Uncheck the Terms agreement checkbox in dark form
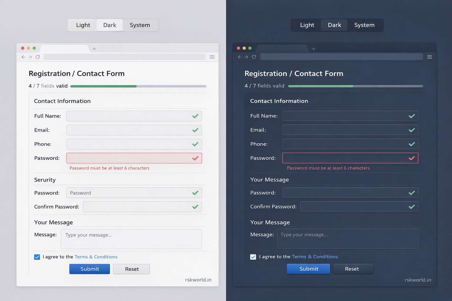Viewport: 452px width, 301px height. click(x=253, y=257)
